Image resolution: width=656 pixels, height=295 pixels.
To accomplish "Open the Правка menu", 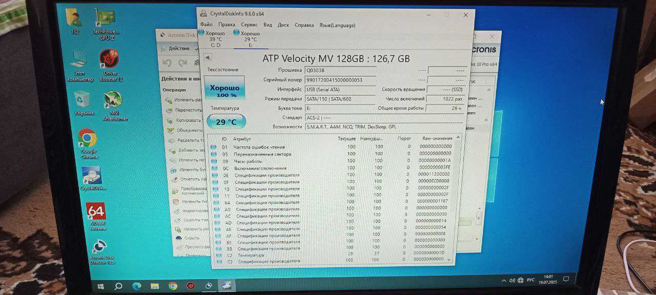I will point(227,25).
